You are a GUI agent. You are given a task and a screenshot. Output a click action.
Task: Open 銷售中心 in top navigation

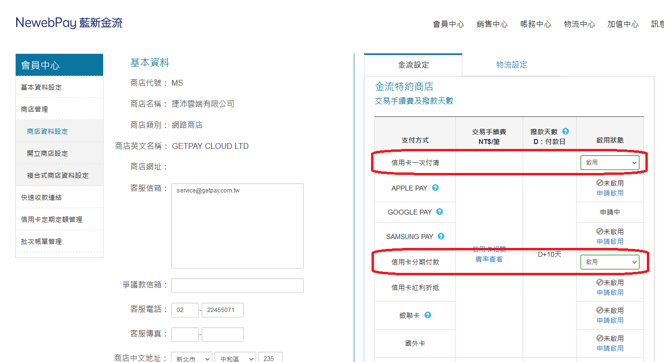[x=492, y=24]
